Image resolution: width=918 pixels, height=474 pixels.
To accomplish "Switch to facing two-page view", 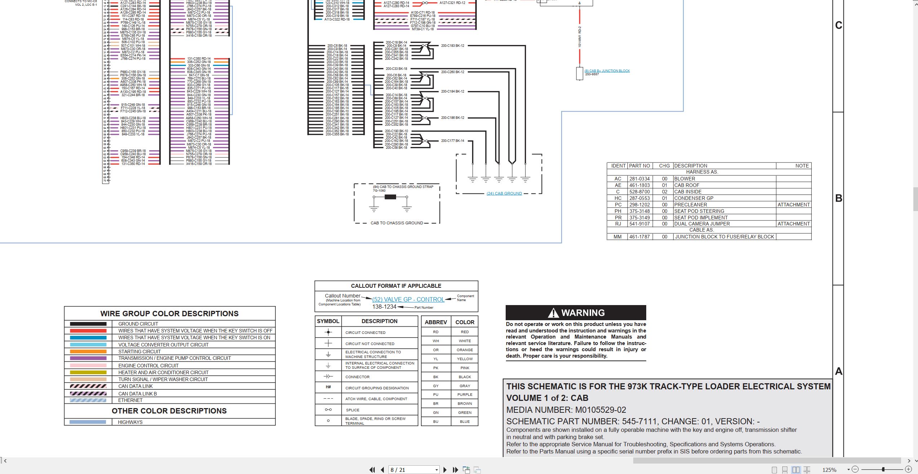I will pyautogui.click(x=796, y=470).
